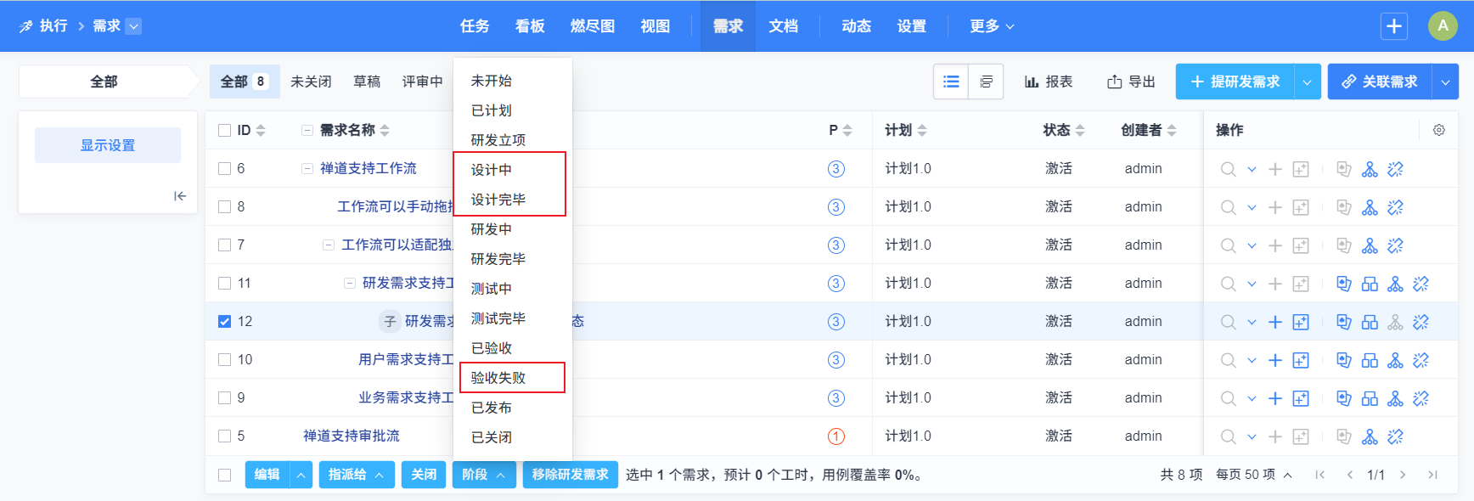The width and height of the screenshot is (1474, 501).
Task: Tick the checkbox for requirement 6
Action: coord(224,168)
